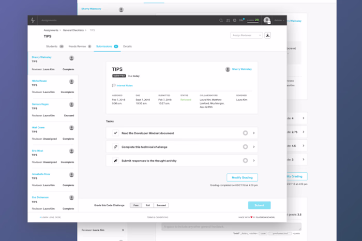The image size is (362, 241).
Task: Open Sherry Walmsley profile link in the card
Action: (x=242, y=69)
